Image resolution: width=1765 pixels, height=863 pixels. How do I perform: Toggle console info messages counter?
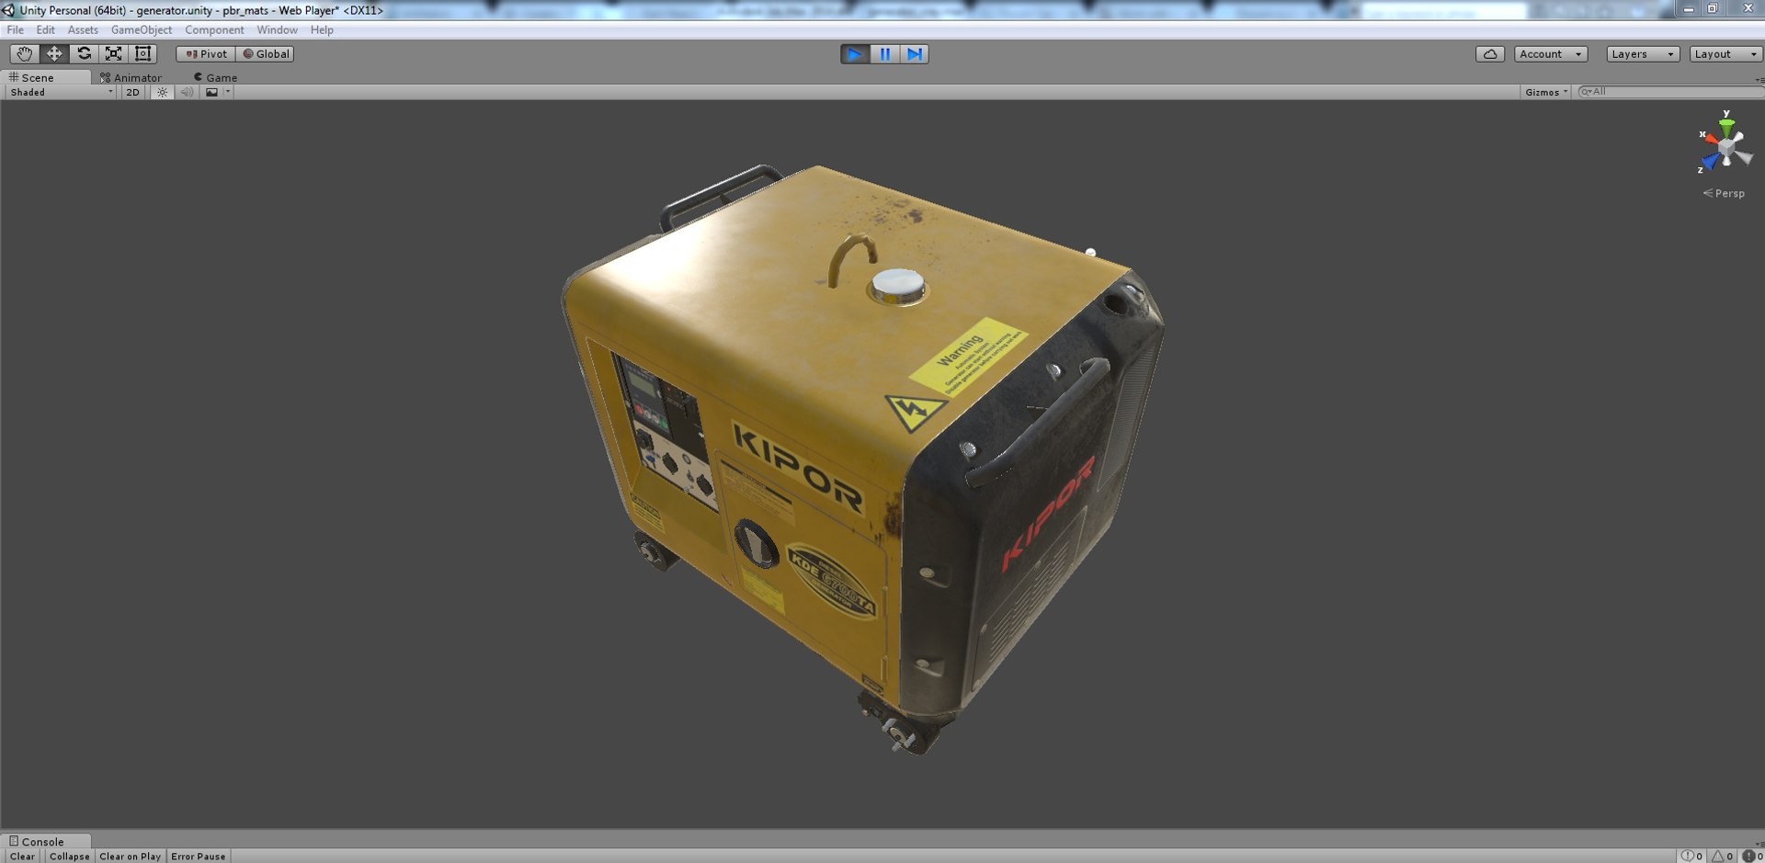(1692, 857)
